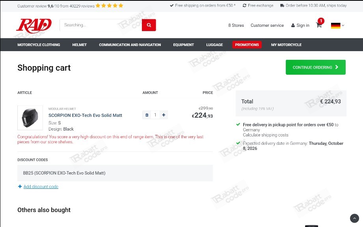Open the shopping cart icon
Screen dimensions: 363x227
[319, 25]
